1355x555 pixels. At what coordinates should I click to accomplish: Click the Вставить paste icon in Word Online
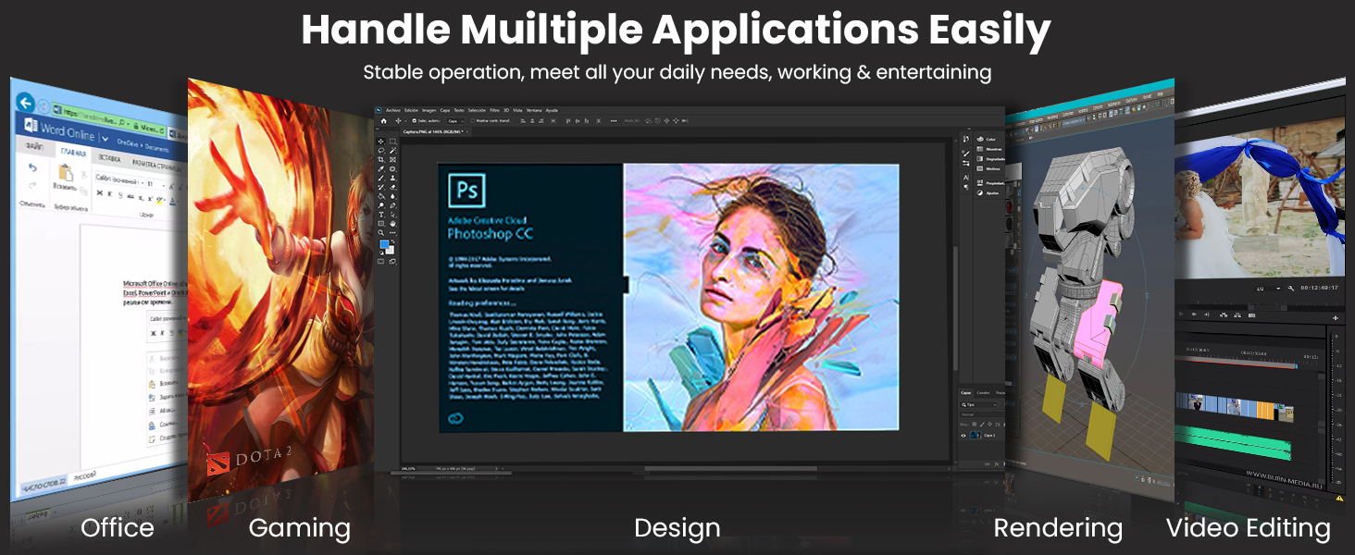pos(66,173)
